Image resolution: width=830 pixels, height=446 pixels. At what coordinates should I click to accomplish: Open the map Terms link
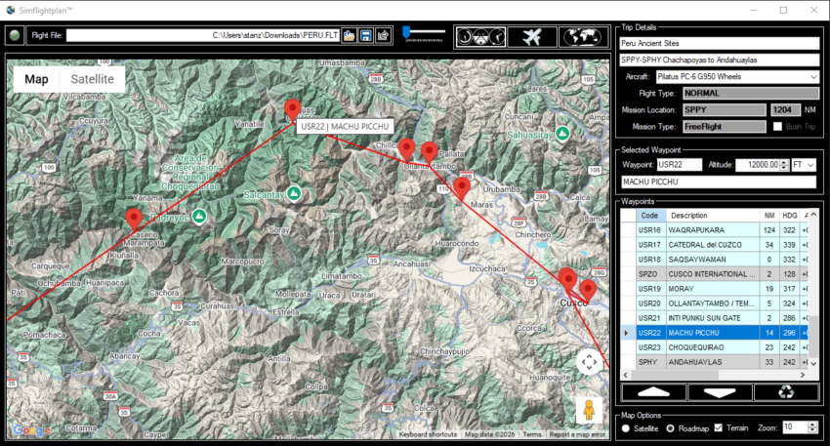(532, 434)
